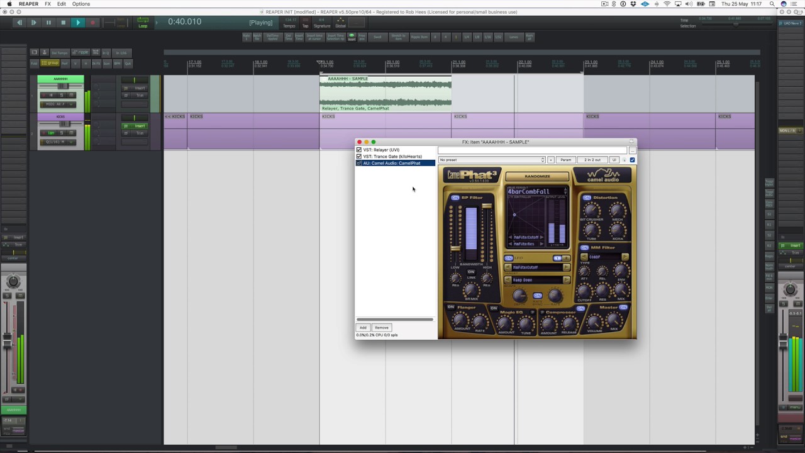This screenshot has width=805, height=453.
Task: Open the Options menu in menu bar
Action: coord(81,4)
